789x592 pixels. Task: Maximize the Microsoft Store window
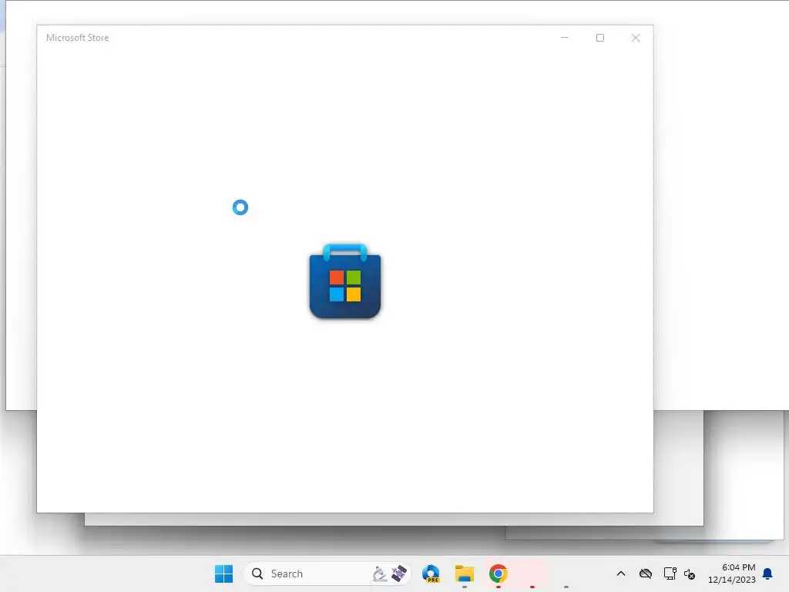pyautogui.click(x=599, y=38)
